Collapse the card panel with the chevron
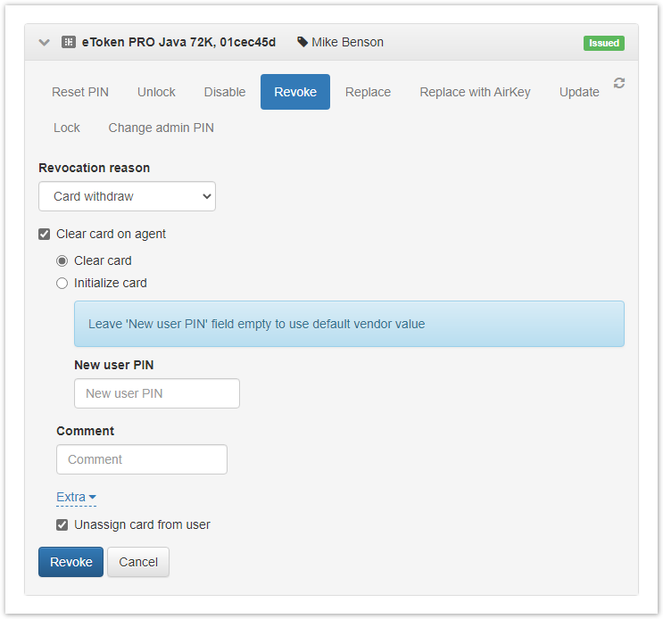Viewport: 663px width, 619px height. pyautogui.click(x=45, y=42)
